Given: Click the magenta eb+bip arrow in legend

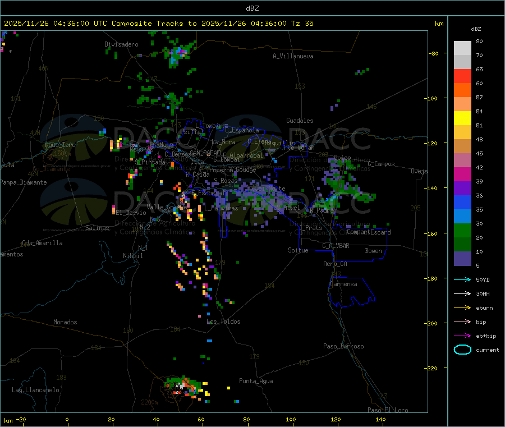Looking at the screenshot, I should [x=462, y=336].
